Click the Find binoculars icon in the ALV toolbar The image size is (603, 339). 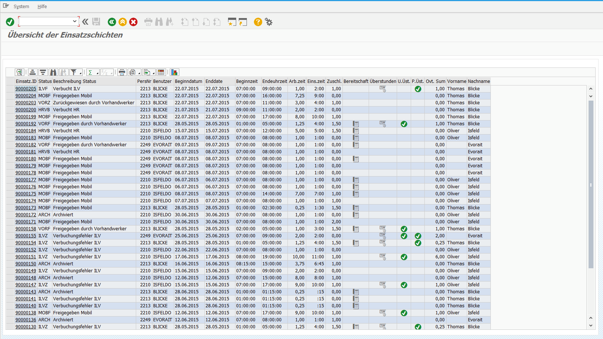click(54, 72)
